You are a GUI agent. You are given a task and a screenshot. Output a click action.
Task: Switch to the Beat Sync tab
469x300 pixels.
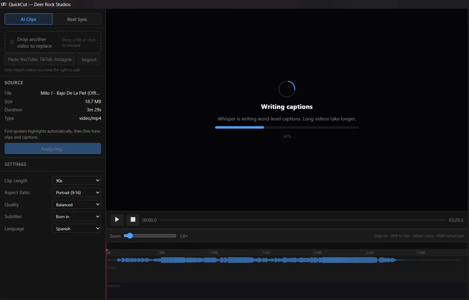[77, 19]
